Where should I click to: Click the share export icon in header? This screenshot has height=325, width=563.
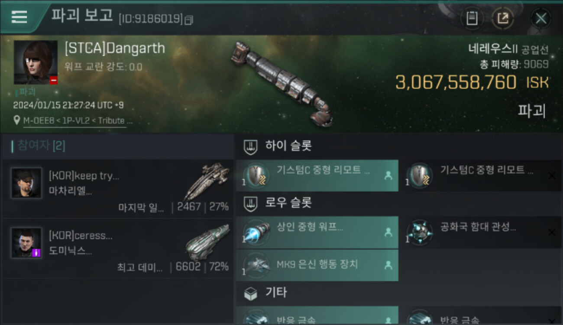(x=503, y=18)
